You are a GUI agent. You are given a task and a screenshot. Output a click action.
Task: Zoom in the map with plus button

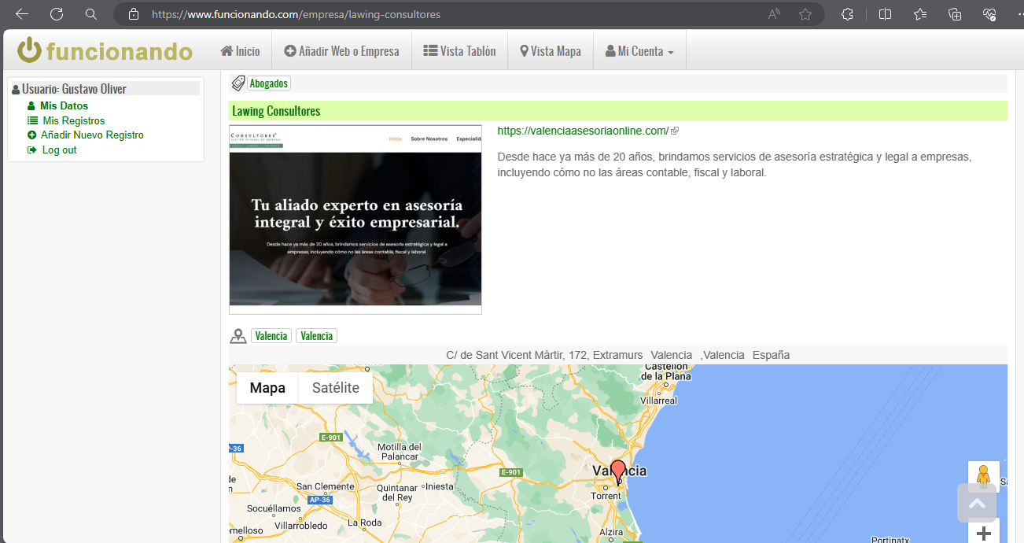pos(983,534)
